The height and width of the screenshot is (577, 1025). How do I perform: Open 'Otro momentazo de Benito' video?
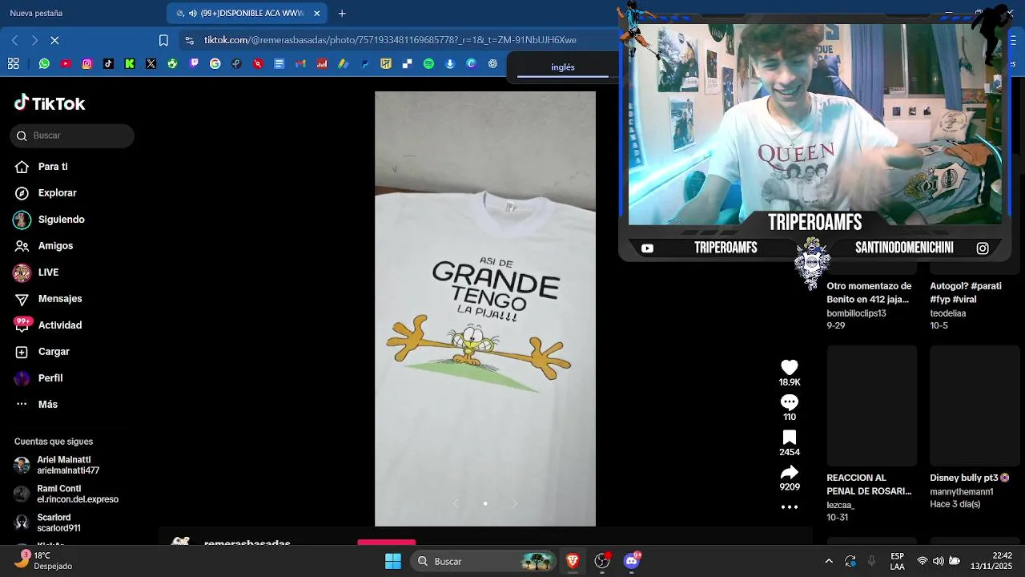click(870, 293)
